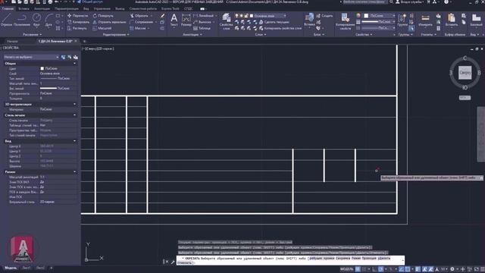Image resolution: width=485 pixels, height=273 pixels.
Task: Click the Цвет ПоСлою color swatch
Action: (42, 68)
